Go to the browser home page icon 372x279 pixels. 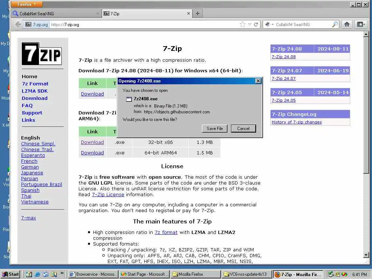click(347, 24)
